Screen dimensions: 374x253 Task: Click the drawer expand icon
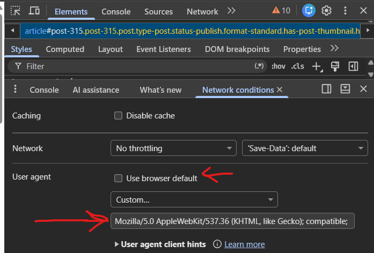point(345,89)
